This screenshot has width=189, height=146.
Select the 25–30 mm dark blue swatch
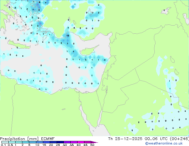(x=60, y=142)
